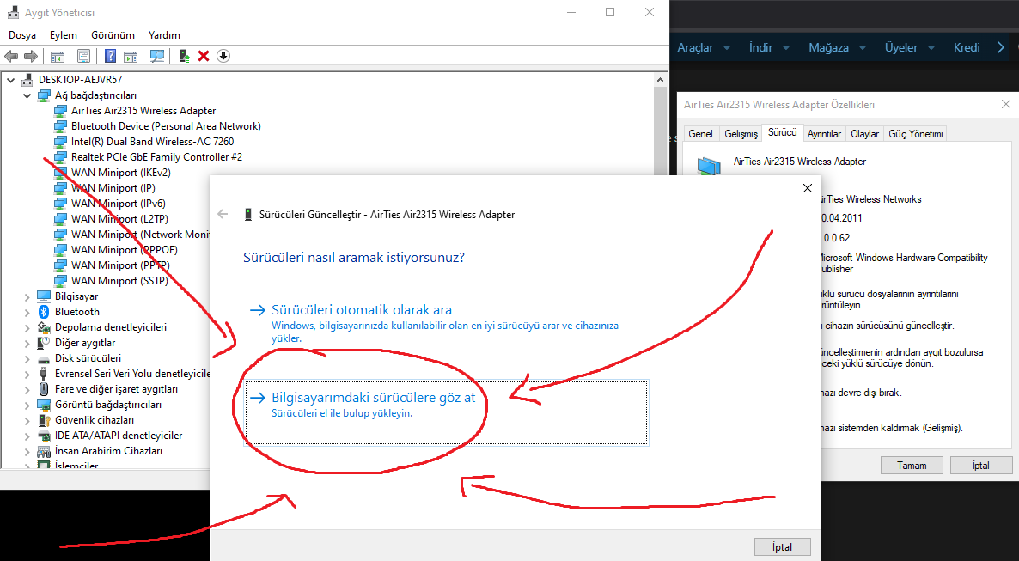Open Üyeler dropdown in website navigation
The width and height of the screenshot is (1019, 561).
coord(910,47)
